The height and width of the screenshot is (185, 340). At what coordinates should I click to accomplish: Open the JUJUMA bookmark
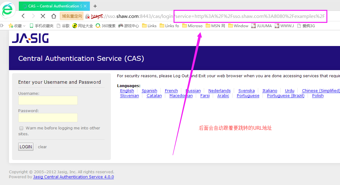pyautogui.click(x=261, y=26)
